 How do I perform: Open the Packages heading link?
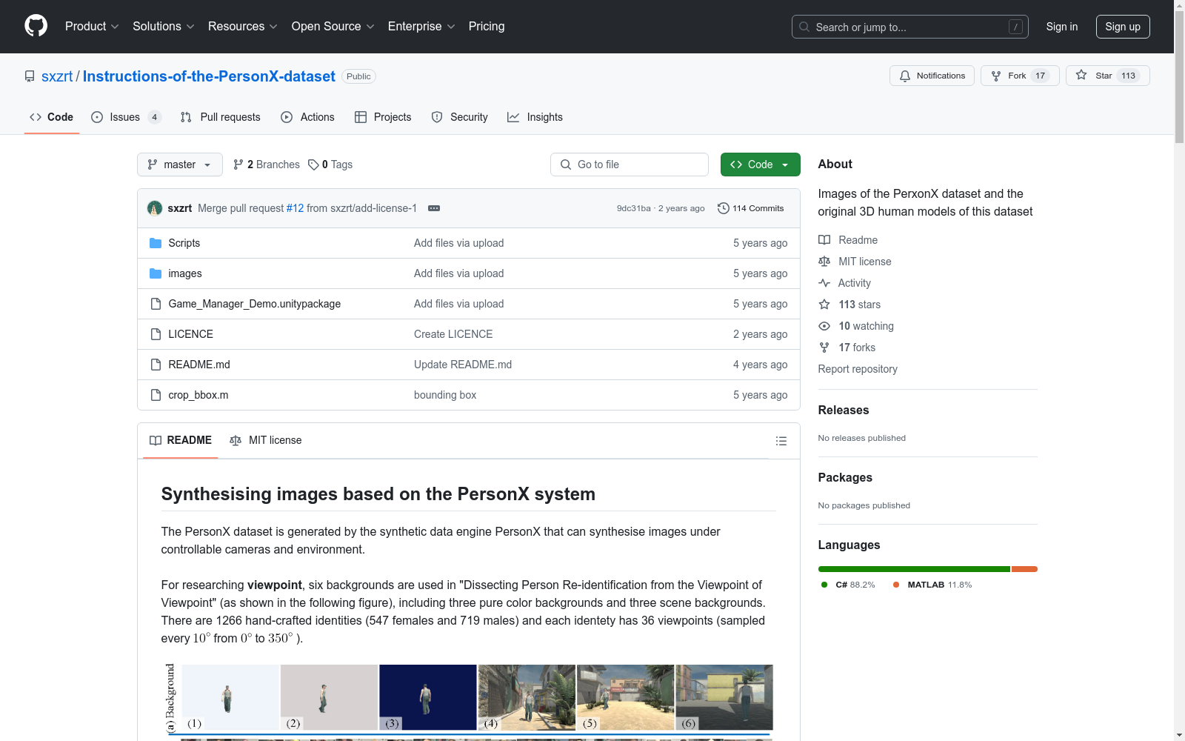click(x=845, y=477)
